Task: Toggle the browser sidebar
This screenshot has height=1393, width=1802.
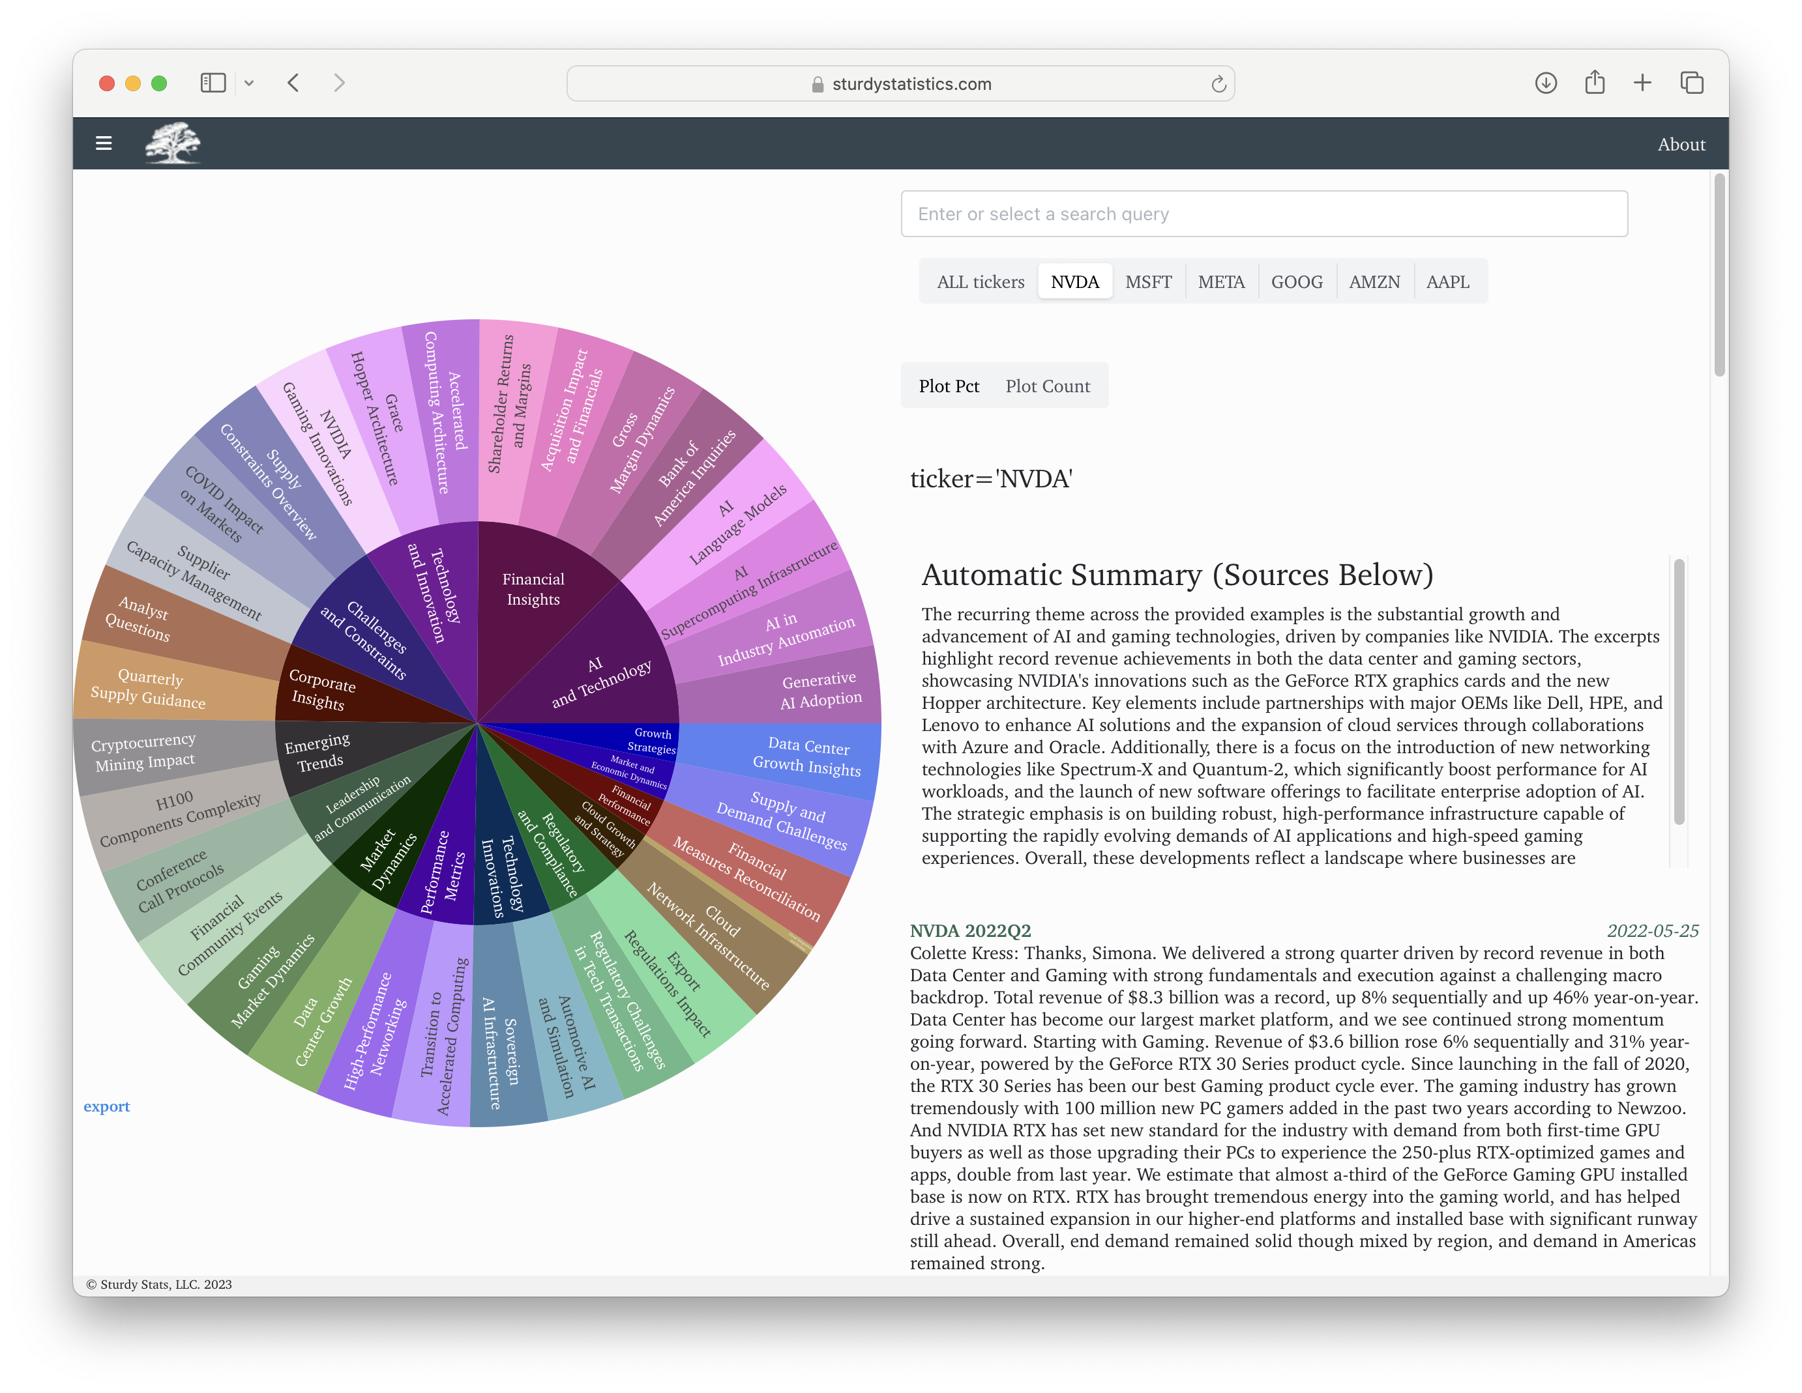Action: (213, 83)
